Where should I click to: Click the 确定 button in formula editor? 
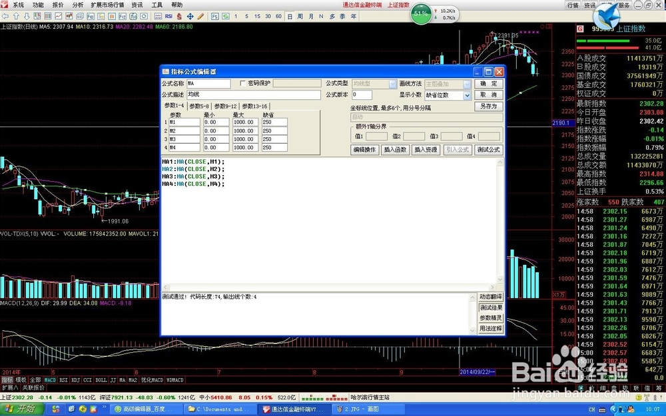pos(488,84)
